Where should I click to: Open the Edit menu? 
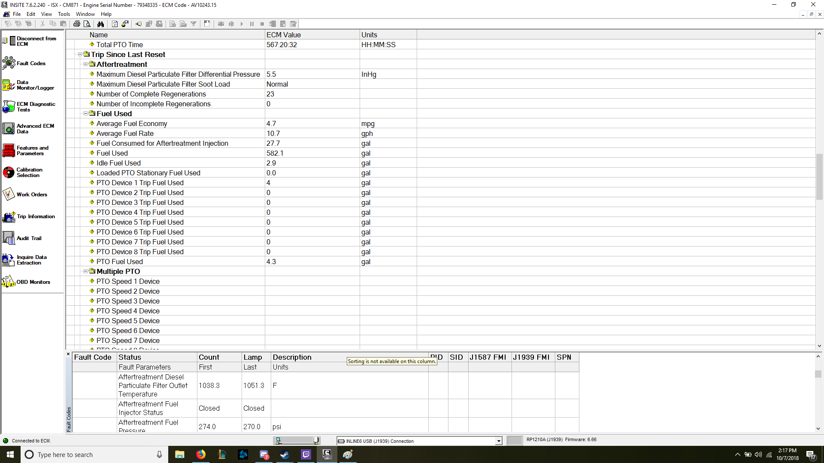click(31, 14)
